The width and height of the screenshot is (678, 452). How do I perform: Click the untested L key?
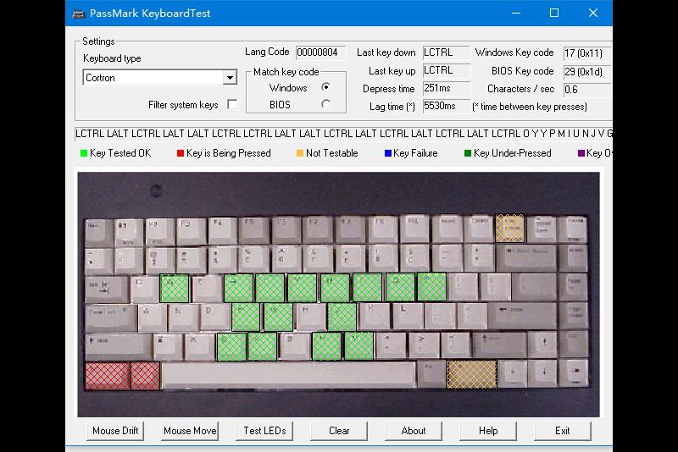pos(408,317)
